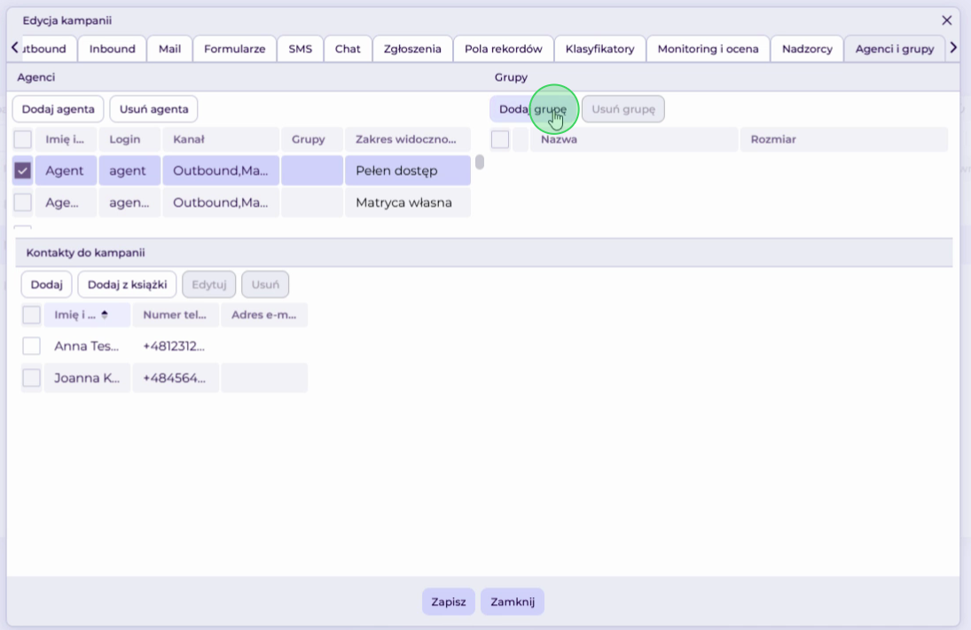Uncheck the checked Agent row checkbox

click(x=23, y=170)
